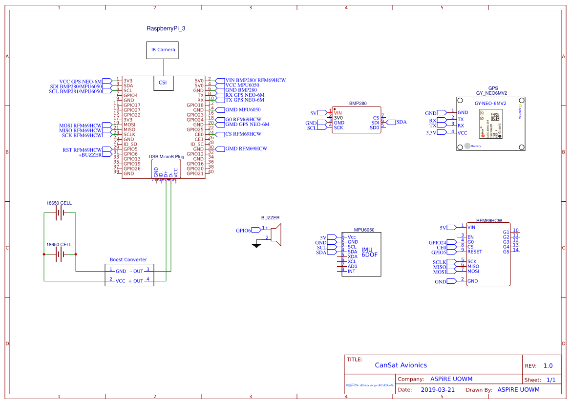Click the SDA net flag on BMP280
Viewport: 571px width, 404px height.
tap(397, 122)
